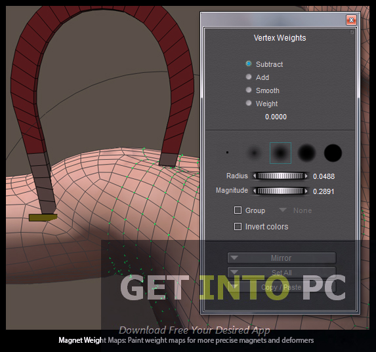Open the Copy / Paste dropdown button
Image resolution: width=376 pixels, height=352 pixels.
pos(282,287)
